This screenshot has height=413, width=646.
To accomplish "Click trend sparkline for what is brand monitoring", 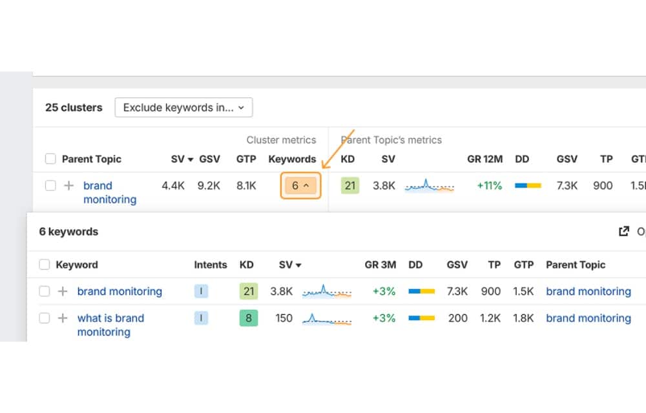I will click(327, 319).
